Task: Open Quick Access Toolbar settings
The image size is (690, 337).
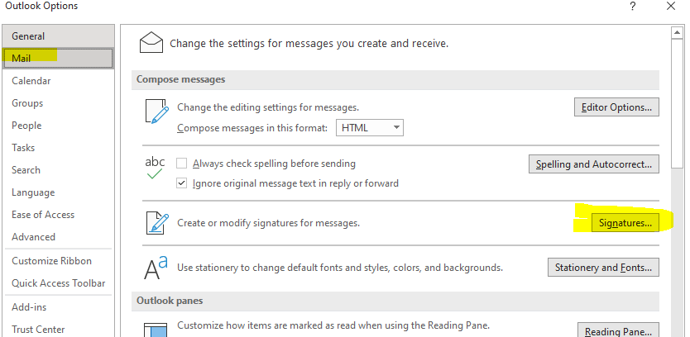Action: coord(58,283)
